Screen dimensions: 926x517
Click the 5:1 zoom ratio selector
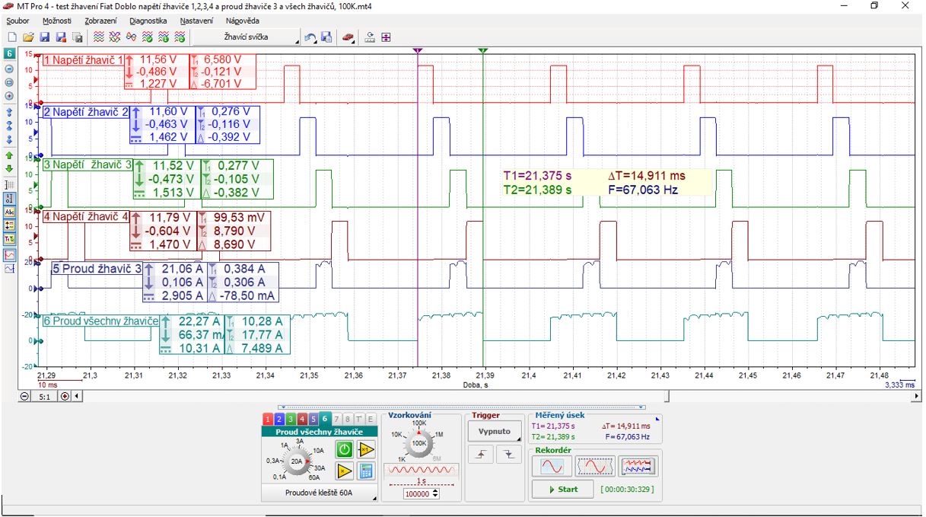tap(44, 396)
